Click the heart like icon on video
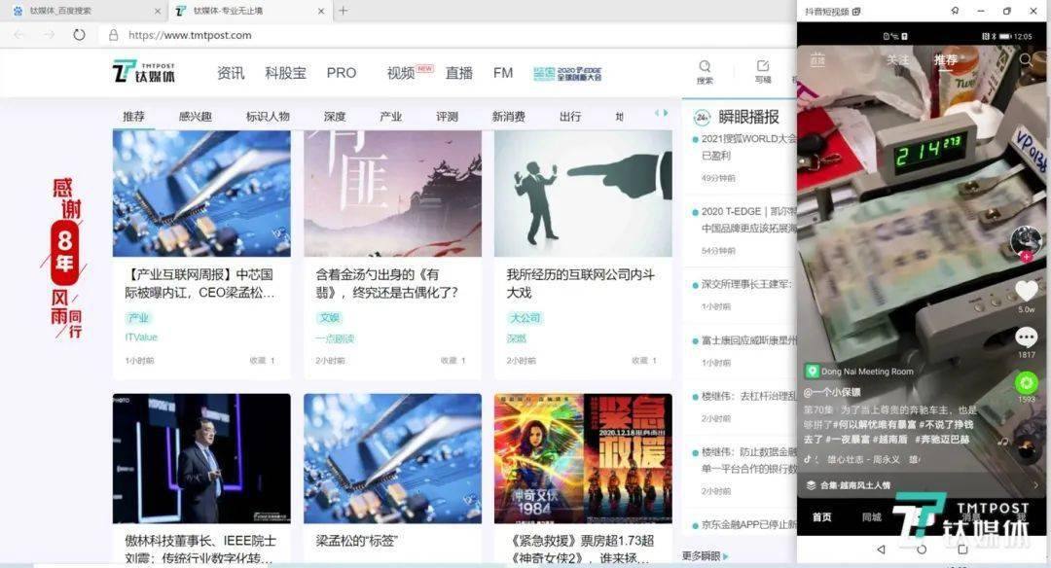 1026,291
